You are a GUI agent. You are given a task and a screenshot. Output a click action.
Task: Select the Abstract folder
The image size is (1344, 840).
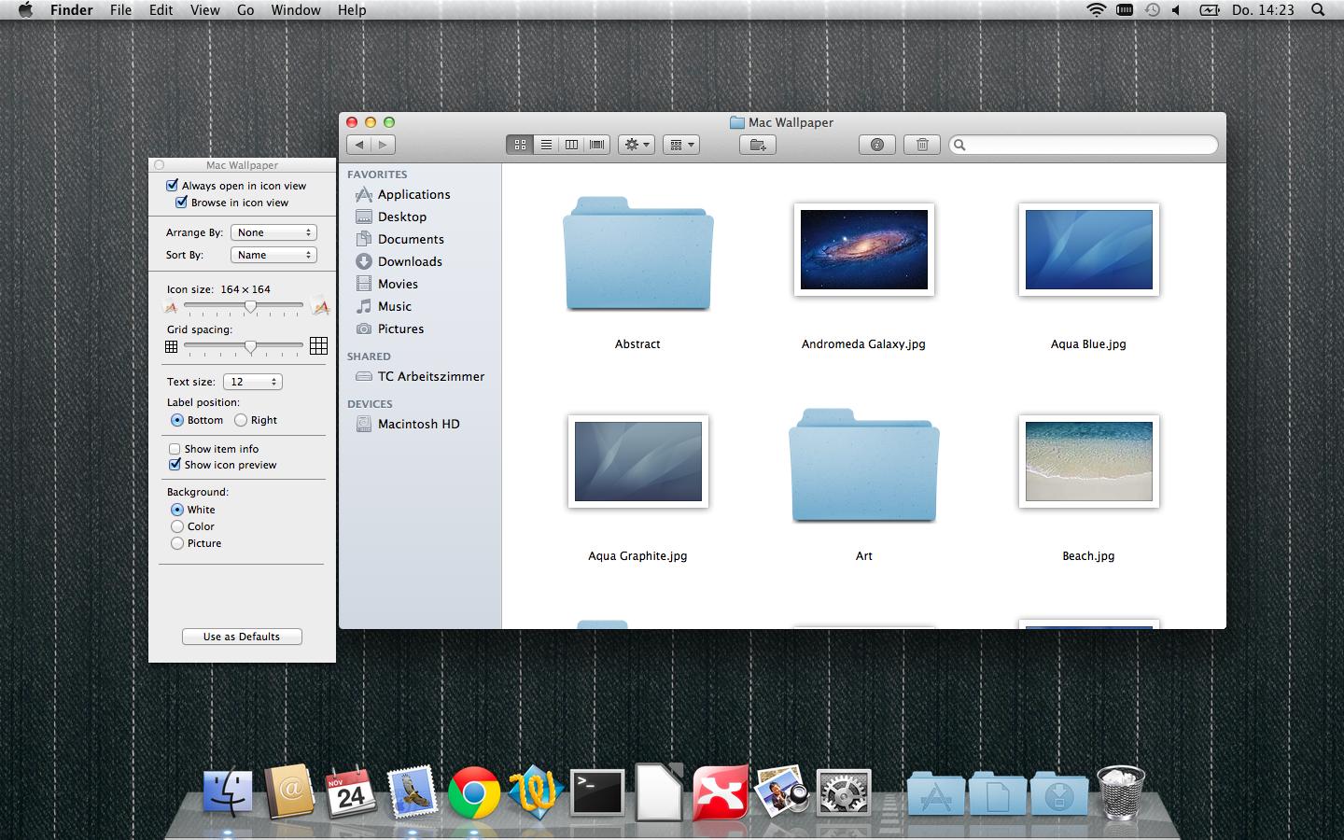[638, 254]
